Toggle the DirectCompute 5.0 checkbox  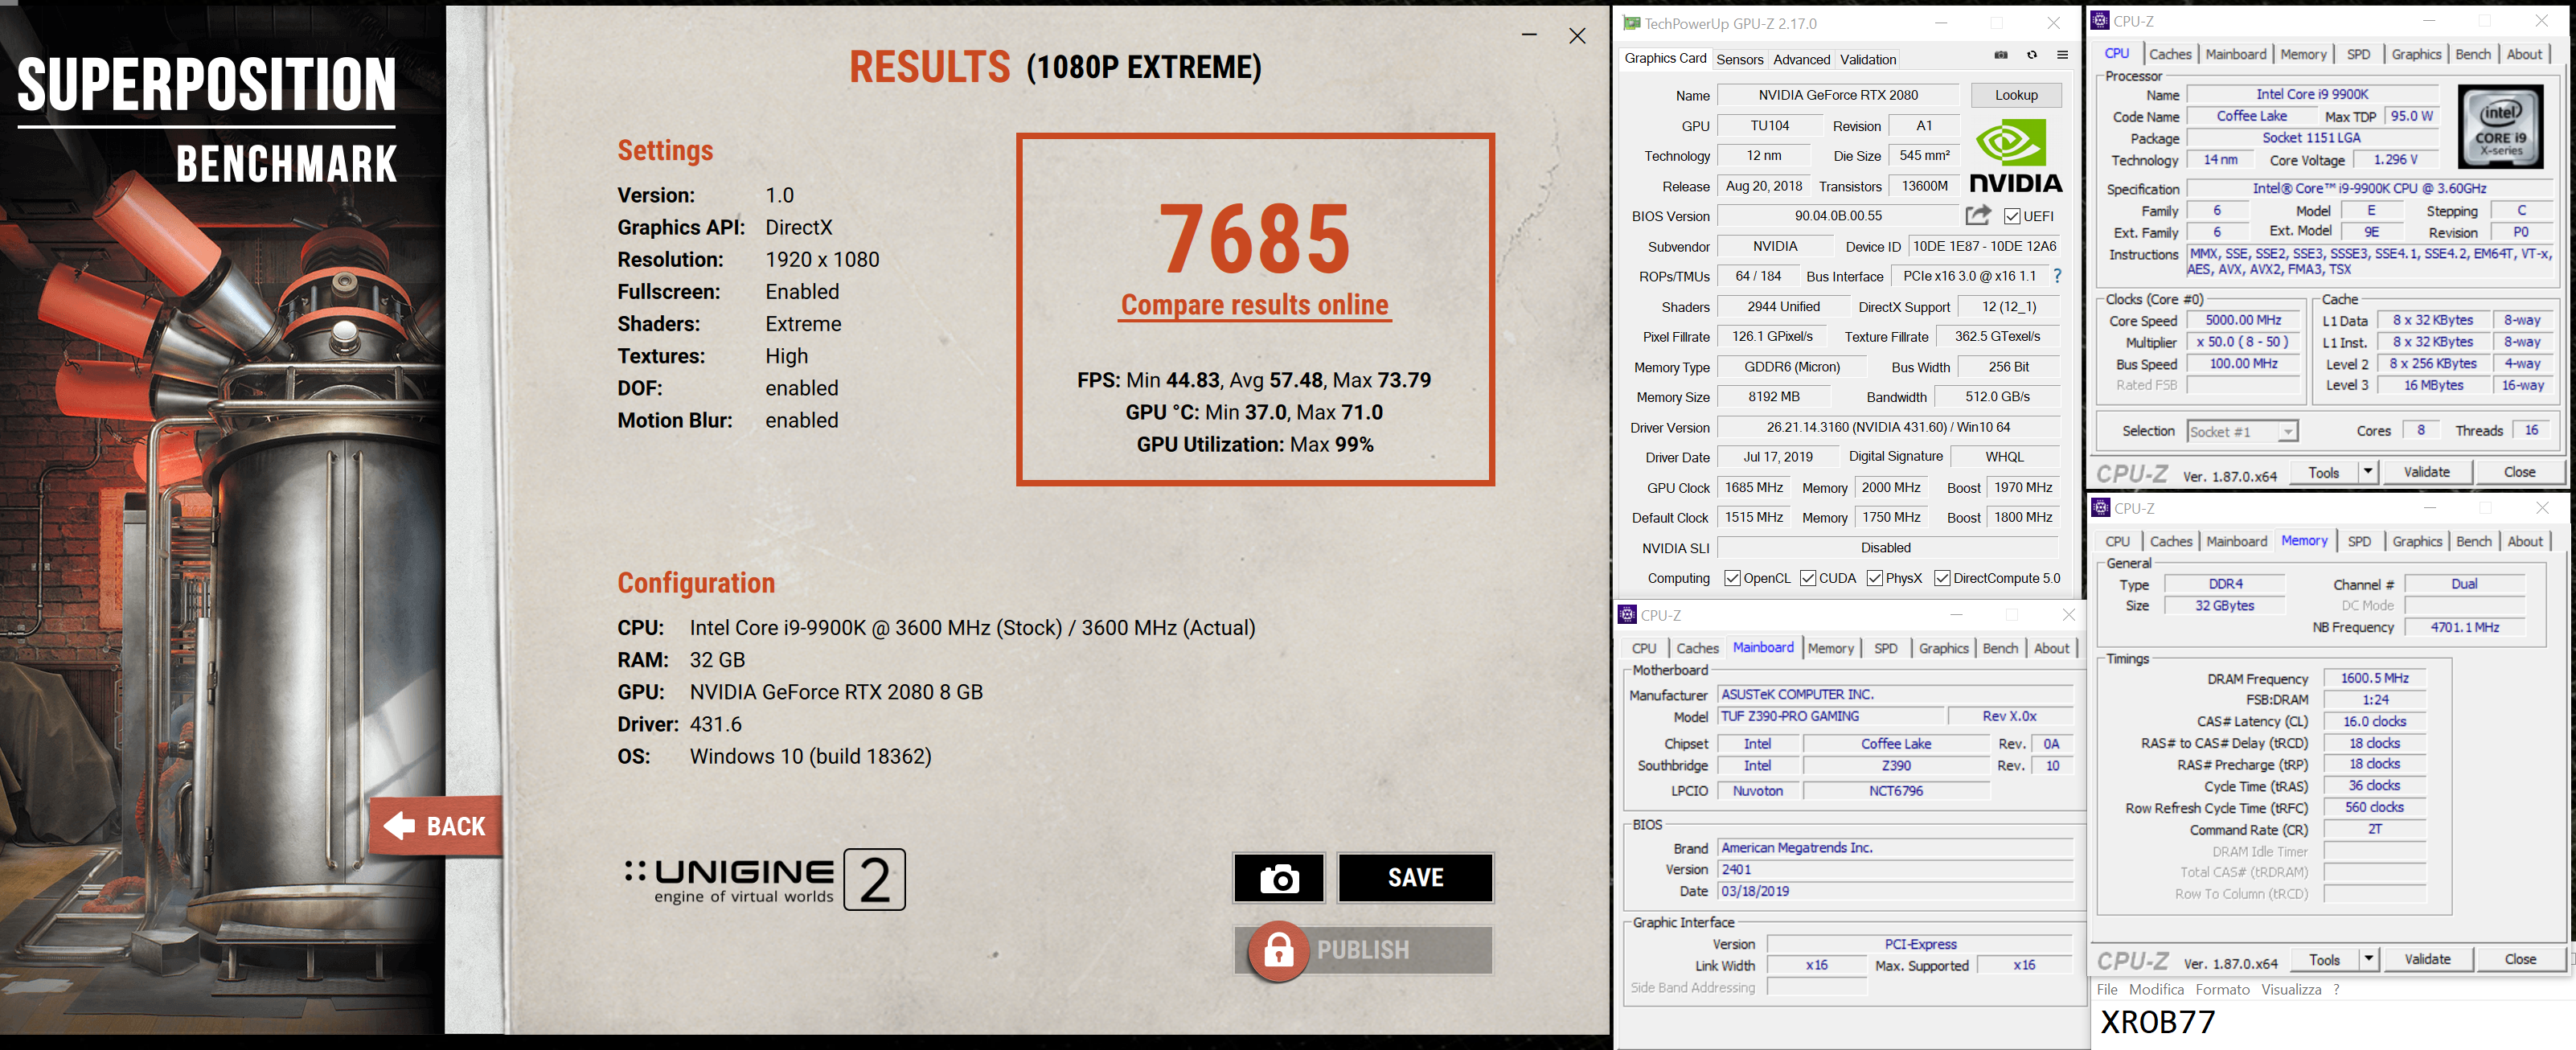[1942, 578]
